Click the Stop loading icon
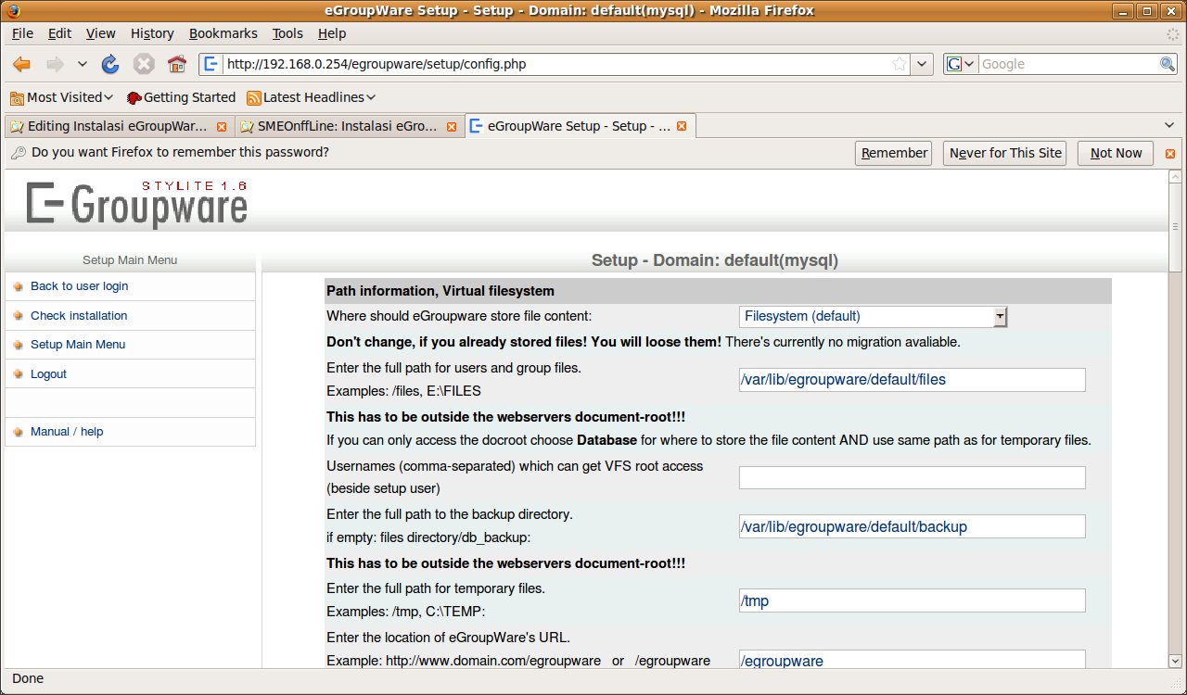 (x=144, y=64)
